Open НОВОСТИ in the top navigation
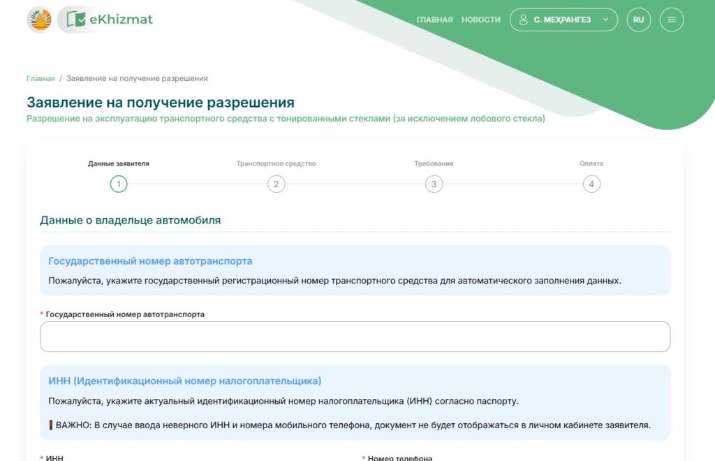This screenshot has height=461, width=715. 480,20
